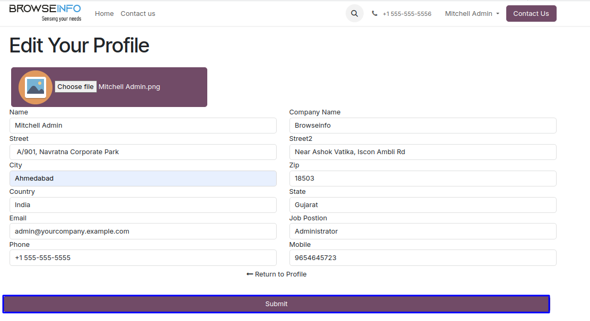Edit the Zip code field
The width and height of the screenshot is (590, 321).
pos(422,179)
